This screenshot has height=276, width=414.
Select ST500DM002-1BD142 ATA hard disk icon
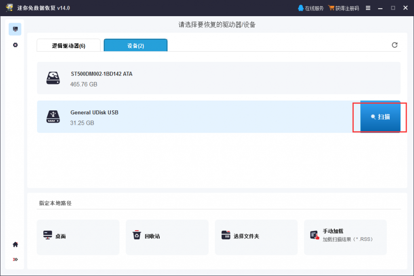click(53, 78)
